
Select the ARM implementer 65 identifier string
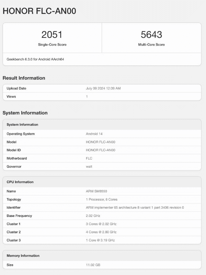135,208
